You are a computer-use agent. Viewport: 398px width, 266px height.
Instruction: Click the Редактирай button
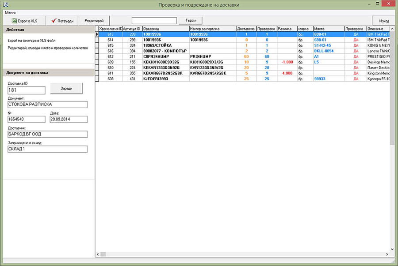[x=94, y=21]
